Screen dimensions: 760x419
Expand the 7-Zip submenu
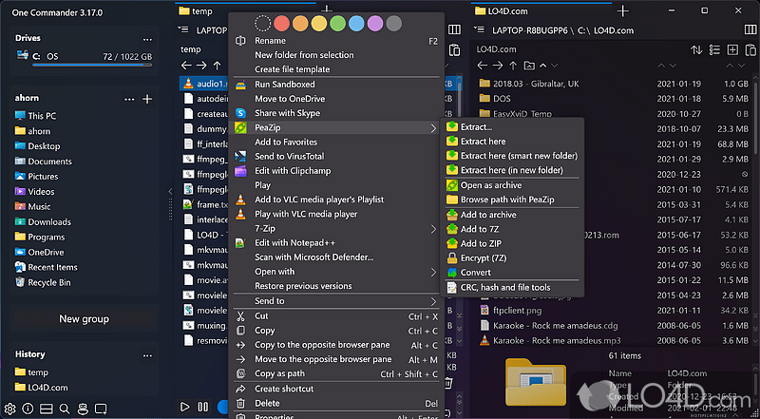pyautogui.click(x=433, y=229)
